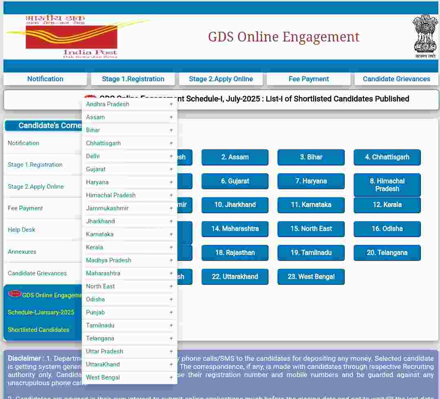The image size is (440, 399).
Task: Open the Stage 1.Registration top tab
Action: 133,79
